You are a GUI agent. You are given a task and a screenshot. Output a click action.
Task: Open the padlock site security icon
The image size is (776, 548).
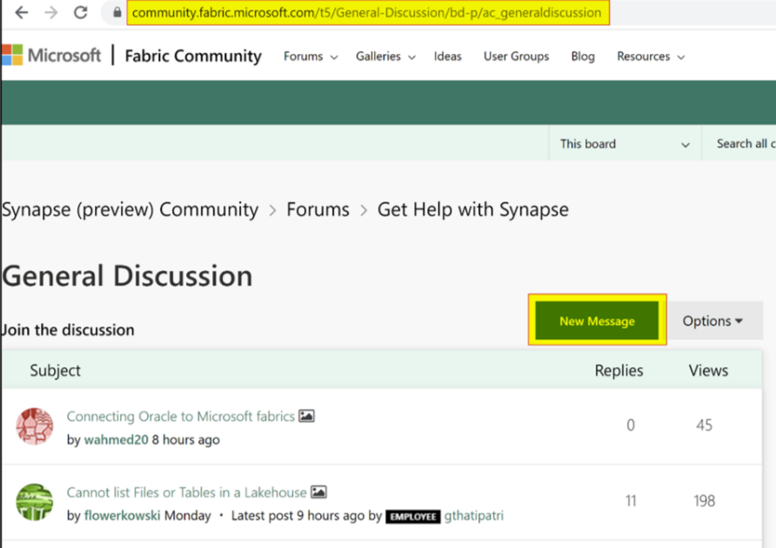coord(116,14)
